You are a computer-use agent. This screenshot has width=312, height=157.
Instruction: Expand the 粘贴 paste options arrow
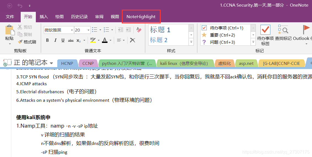(10, 44)
